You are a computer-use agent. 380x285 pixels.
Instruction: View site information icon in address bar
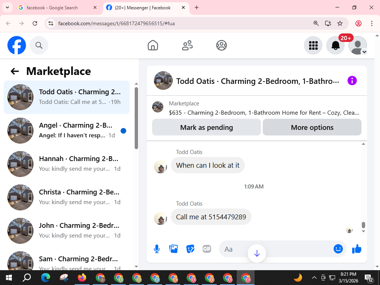click(x=50, y=23)
